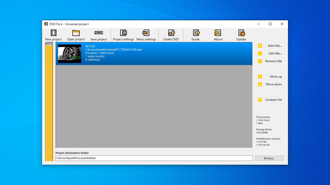Click the 'Duration: 1:18:05 hours' line
Viewport: 330px width, 185px height.
coord(100,53)
